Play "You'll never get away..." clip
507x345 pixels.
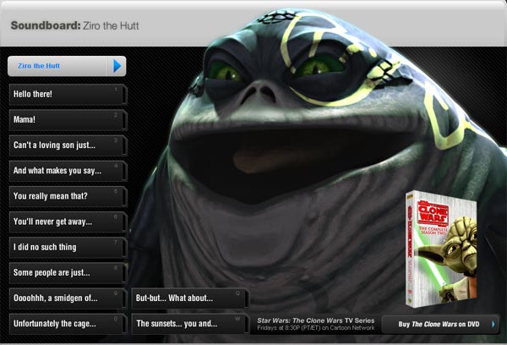click(68, 222)
